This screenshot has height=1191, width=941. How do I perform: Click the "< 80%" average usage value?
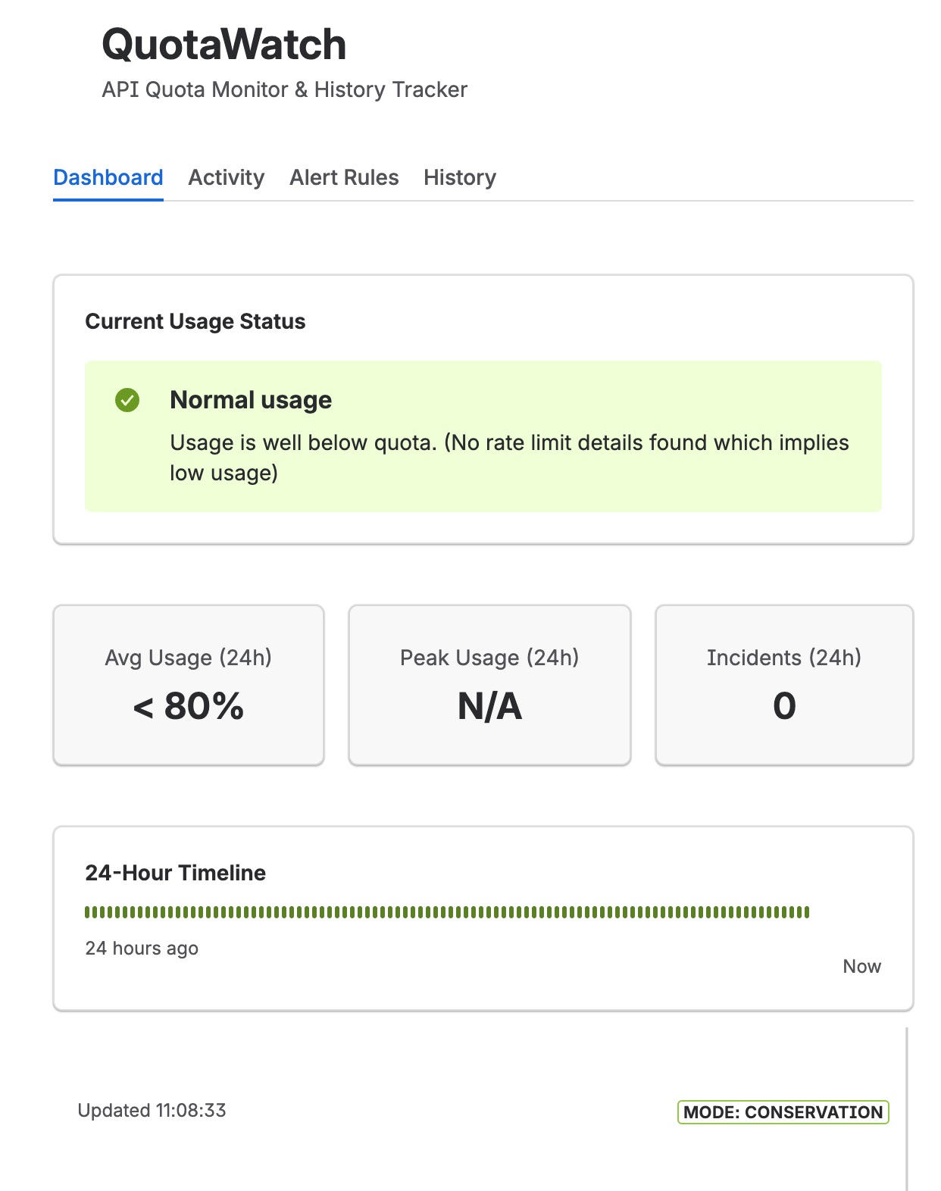pos(189,706)
